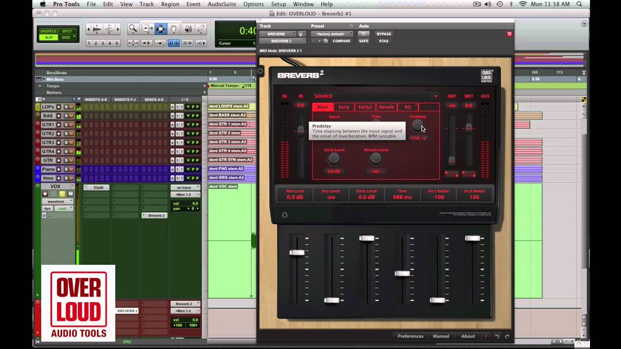Click zoom preset 1
The image size is (621, 349).
[89, 43]
